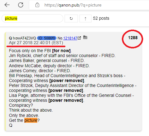The height and width of the screenshot is (136, 149).
Task: Click the 'Conspiracy?' line in the post
Action: 21,105
